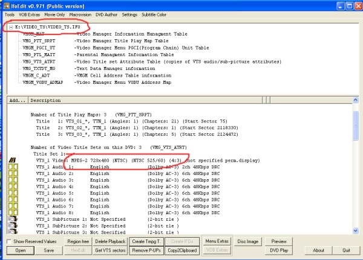Click the subpicture icon beside VTS_1 SubPicture 1

click(x=12, y=218)
